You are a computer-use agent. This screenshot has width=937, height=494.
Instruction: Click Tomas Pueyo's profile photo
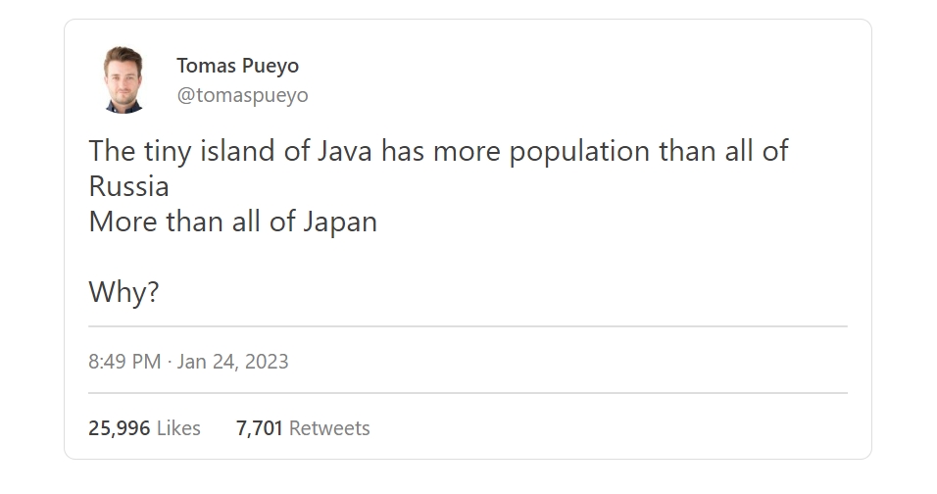(x=123, y=79)
